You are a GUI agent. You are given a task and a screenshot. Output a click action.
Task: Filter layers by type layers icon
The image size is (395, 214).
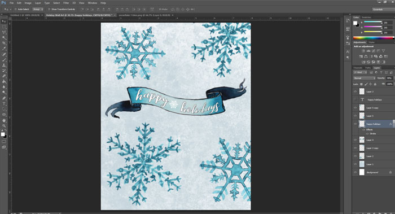[x=381, y=73]
